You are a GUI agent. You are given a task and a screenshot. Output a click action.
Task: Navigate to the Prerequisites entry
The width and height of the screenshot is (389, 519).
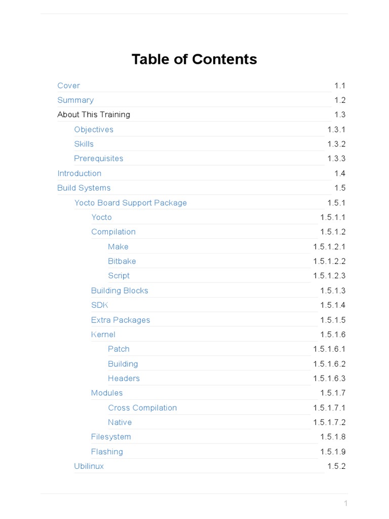click(98, 159)
